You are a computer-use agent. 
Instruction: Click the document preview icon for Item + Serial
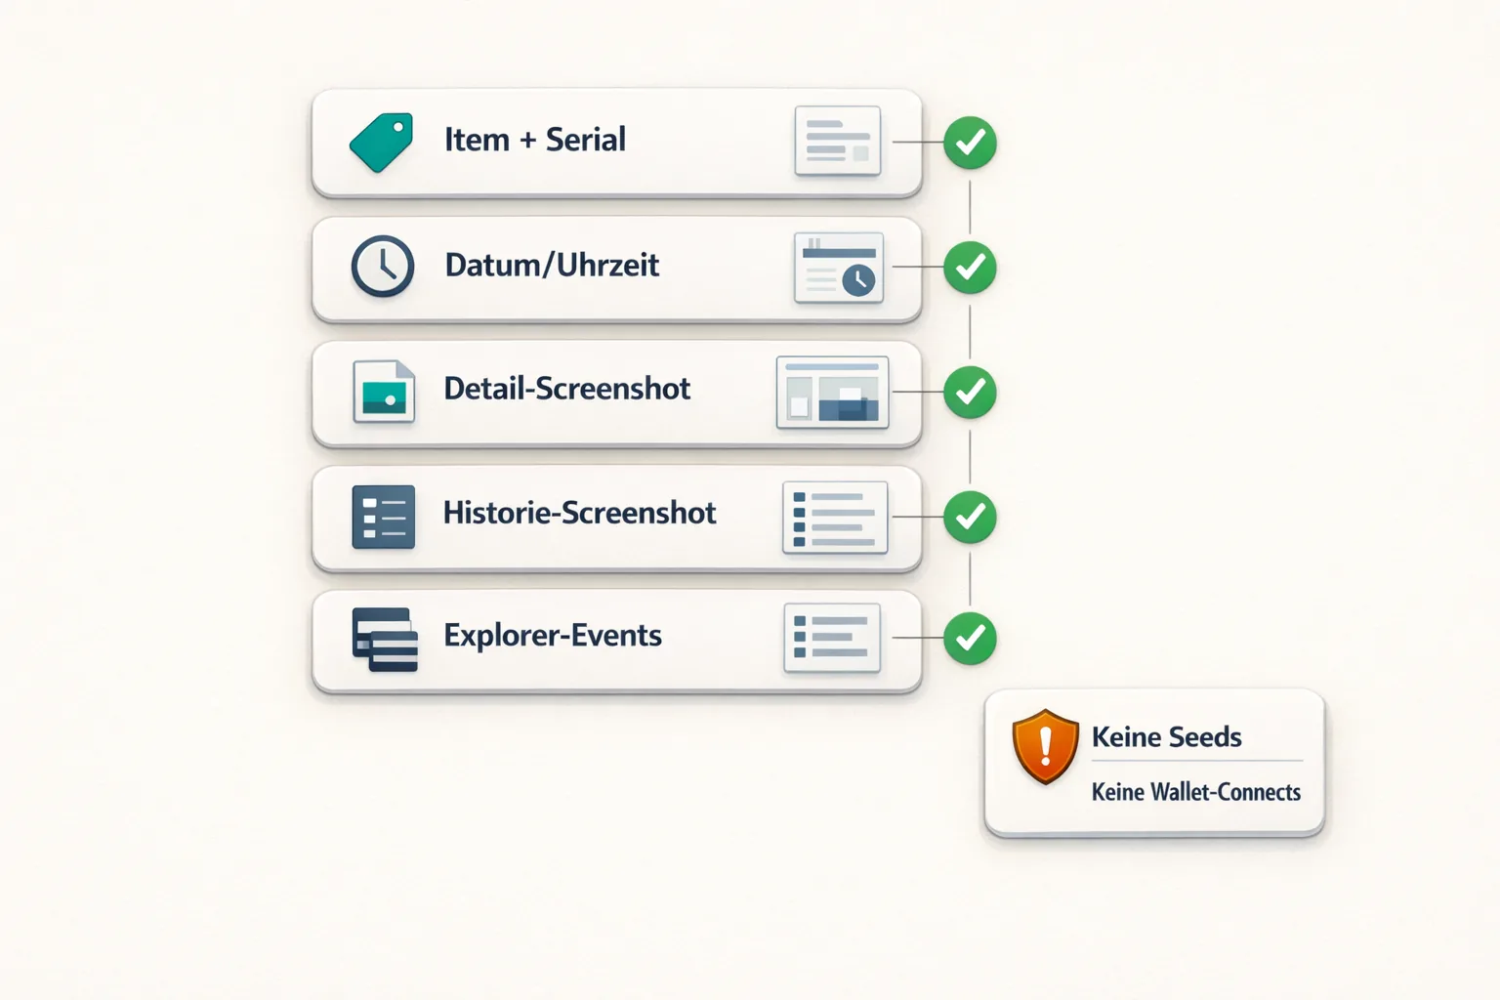[x=838, y=140]
